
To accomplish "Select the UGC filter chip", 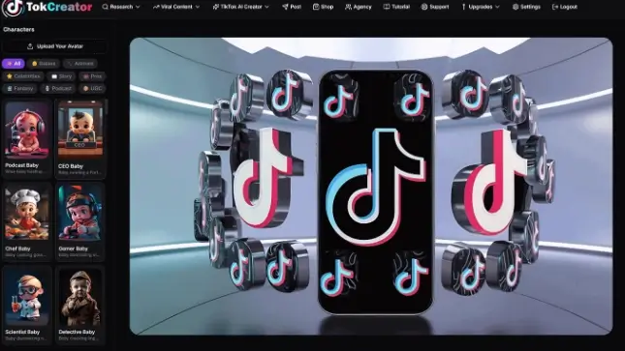I will (92, 89).
